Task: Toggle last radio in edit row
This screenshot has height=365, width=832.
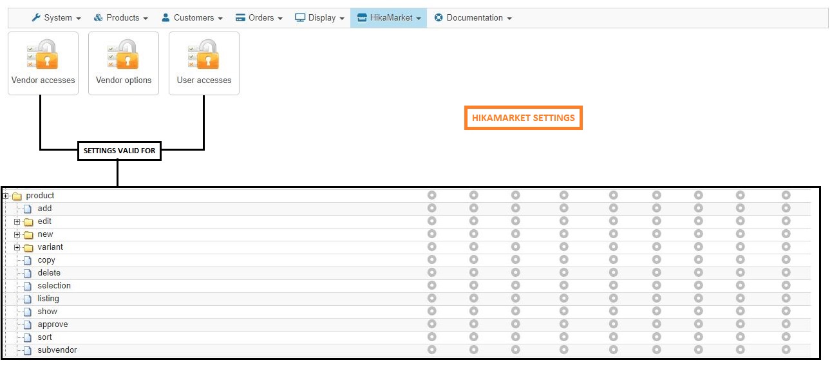Action: 786,221
